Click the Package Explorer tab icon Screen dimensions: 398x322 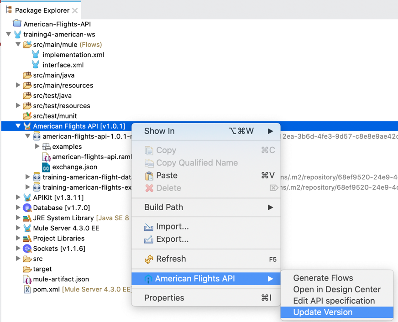(x=9, y=10)
